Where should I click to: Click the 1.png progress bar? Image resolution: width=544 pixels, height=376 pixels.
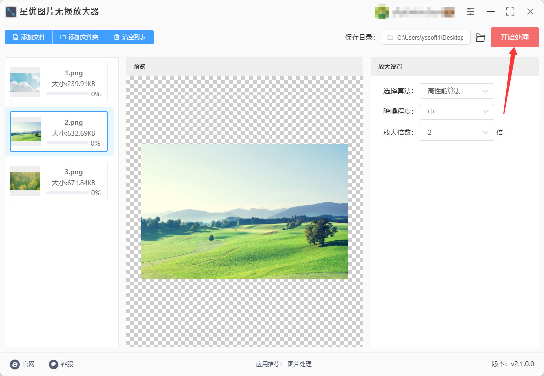(x=68, y=94)
